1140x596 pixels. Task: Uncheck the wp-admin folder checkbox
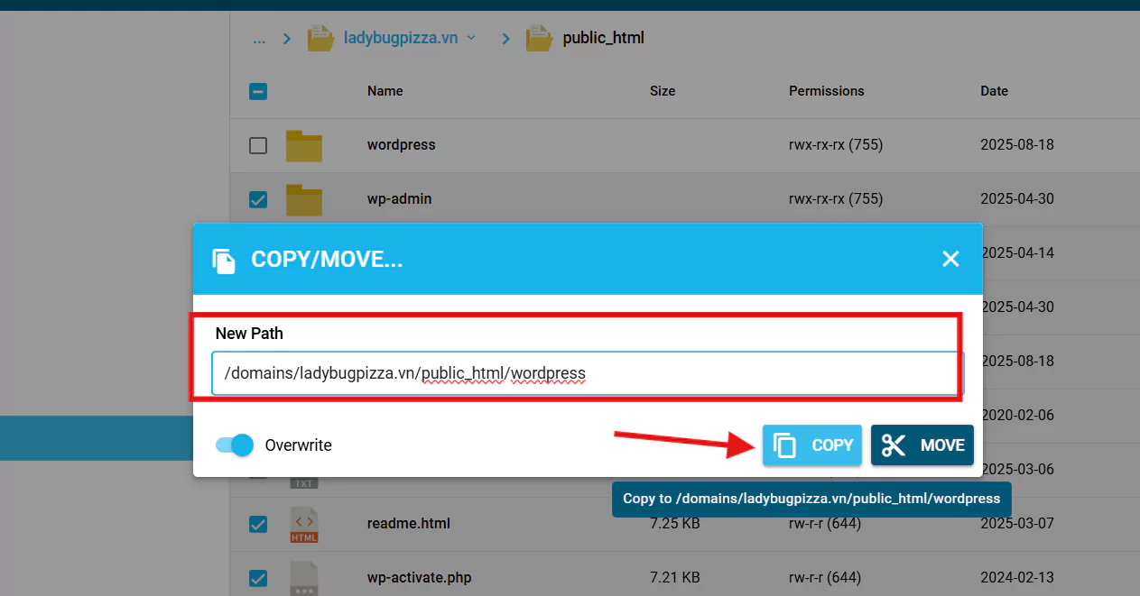pyautogui.click(x=258, y=199)
